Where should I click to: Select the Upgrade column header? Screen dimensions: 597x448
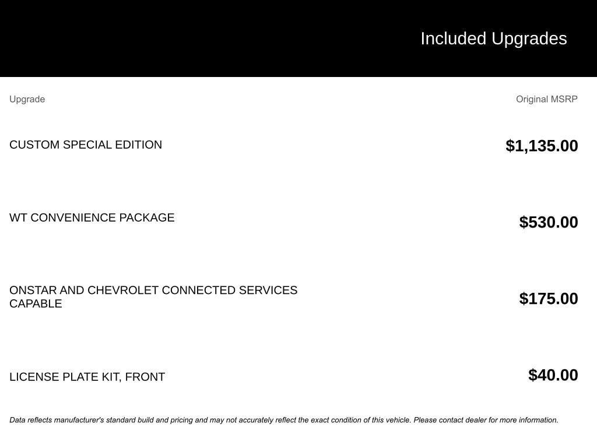point(27,99)
